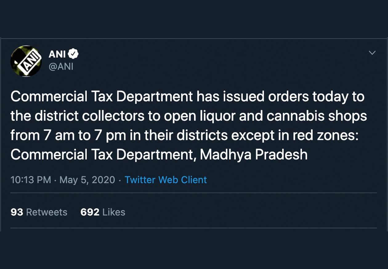Open the ANI profile avatar
Viewport: 388px width, 269px height.
coord(26,61)
